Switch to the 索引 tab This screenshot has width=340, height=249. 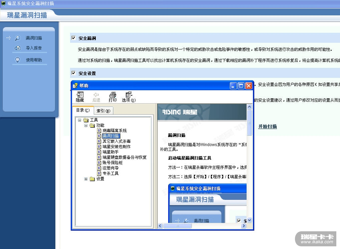[103, 111]
